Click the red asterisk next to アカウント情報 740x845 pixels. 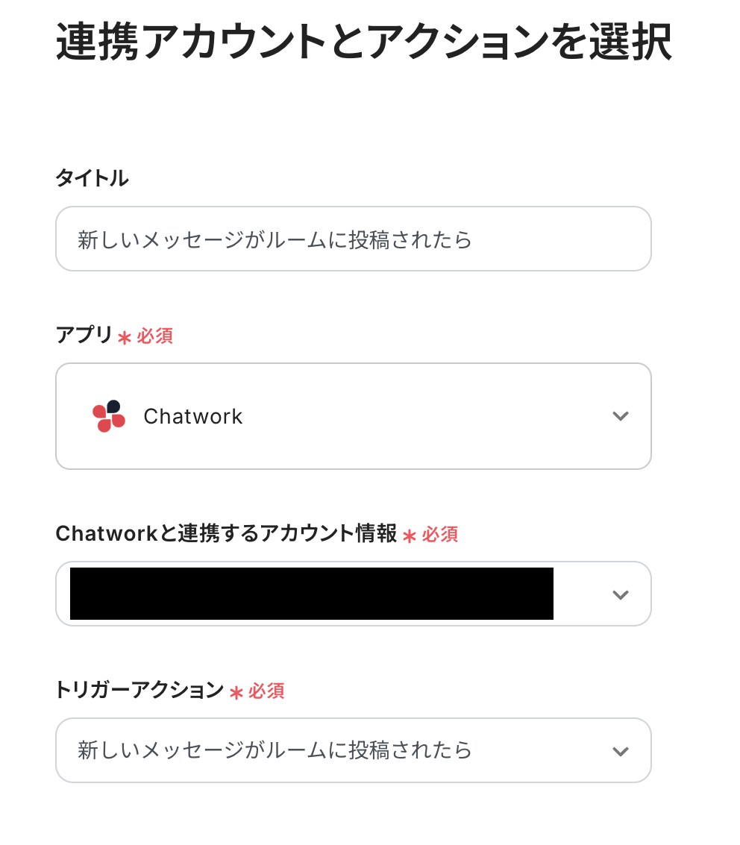[409, 536]
